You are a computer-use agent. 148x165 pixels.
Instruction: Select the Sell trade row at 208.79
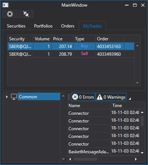71,54
